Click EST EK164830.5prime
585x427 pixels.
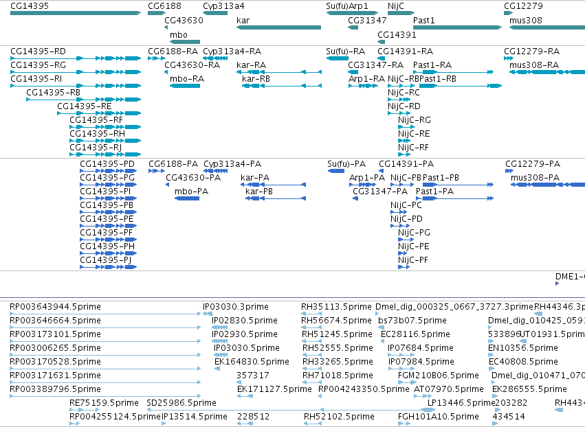coord(217,369)
